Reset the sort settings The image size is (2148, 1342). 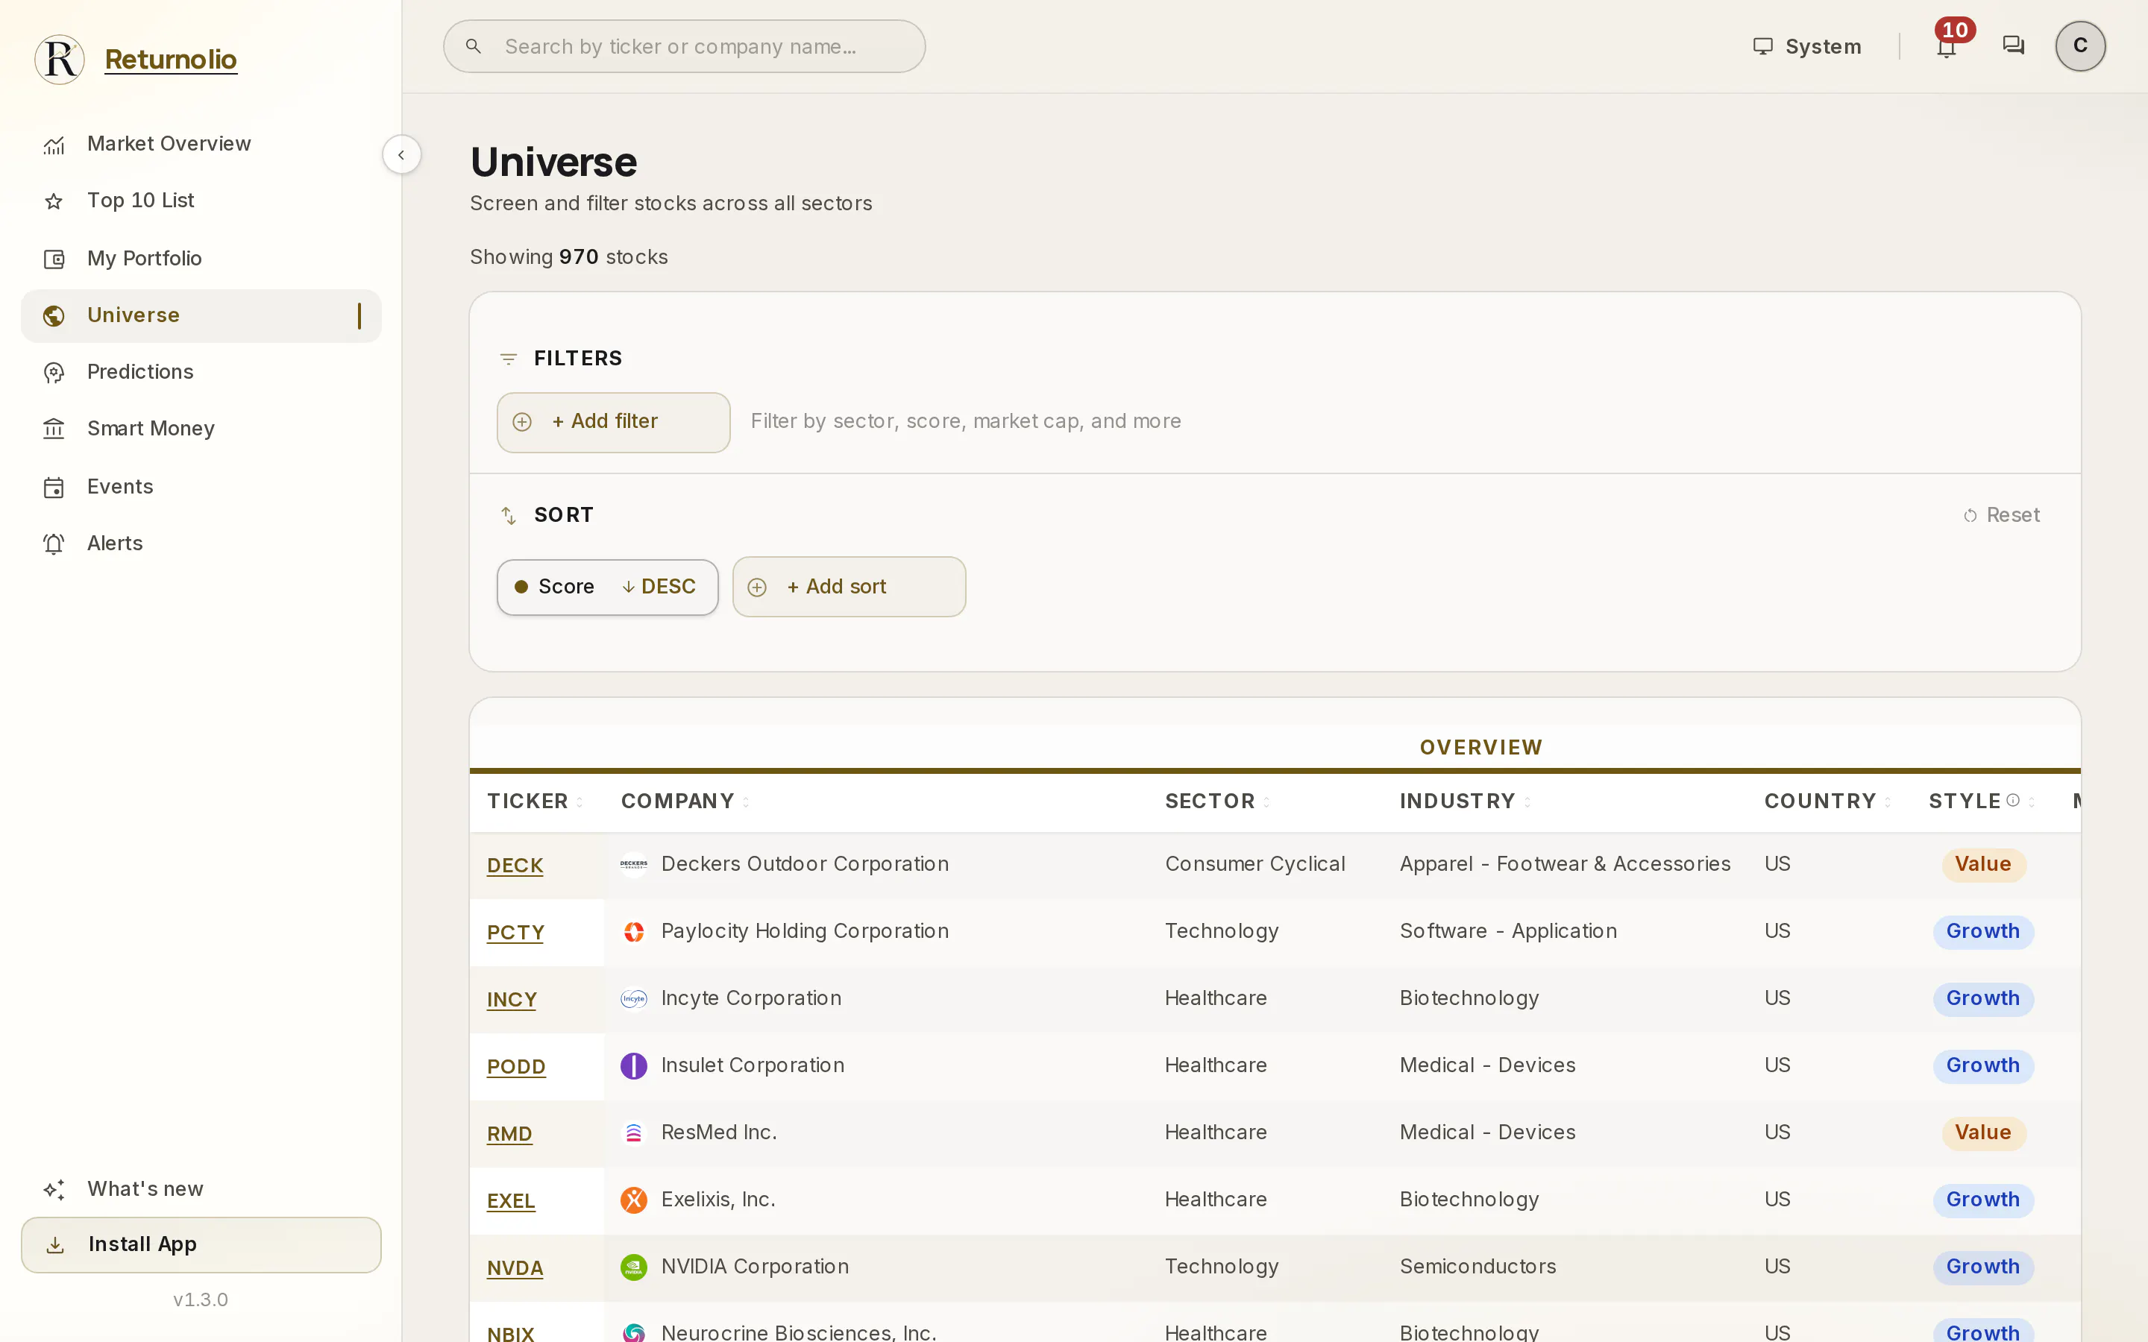(x=2002, y=516)
